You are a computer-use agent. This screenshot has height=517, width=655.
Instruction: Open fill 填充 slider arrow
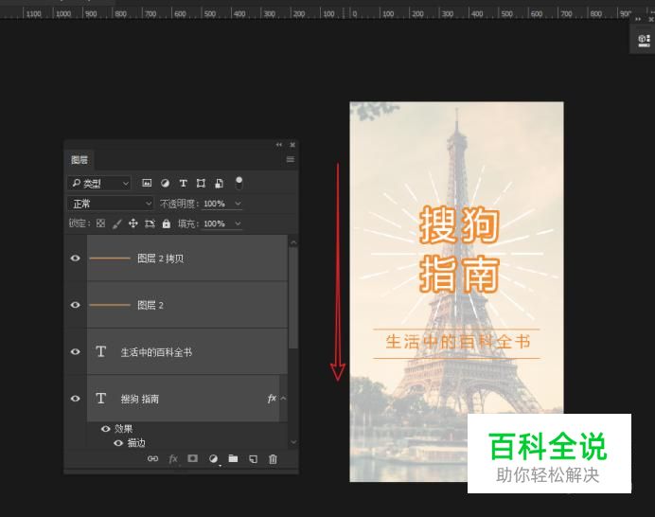[238, 223]
